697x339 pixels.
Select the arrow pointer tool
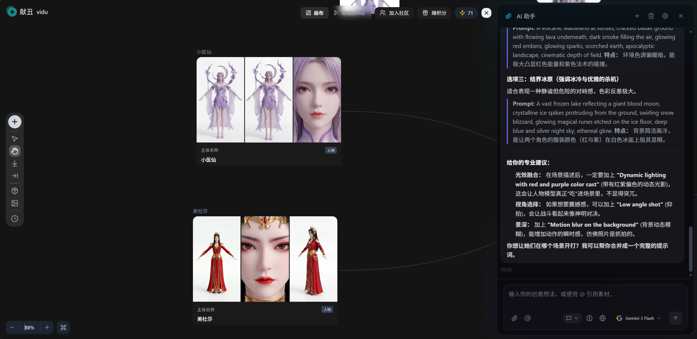pyautogui.click(x=15, y=139)
